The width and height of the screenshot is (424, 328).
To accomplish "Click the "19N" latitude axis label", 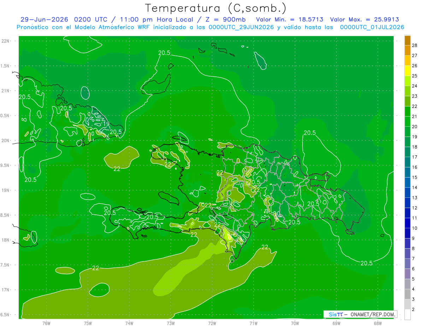I will coord(6,190).
